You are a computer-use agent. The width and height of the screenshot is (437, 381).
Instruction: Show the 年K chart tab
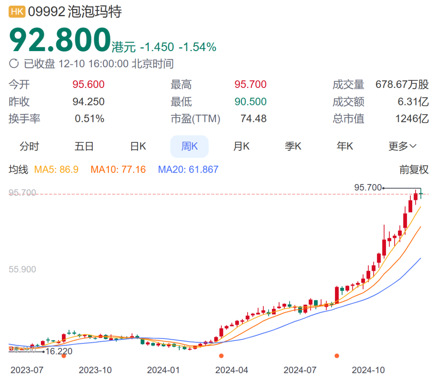[345, 146]
